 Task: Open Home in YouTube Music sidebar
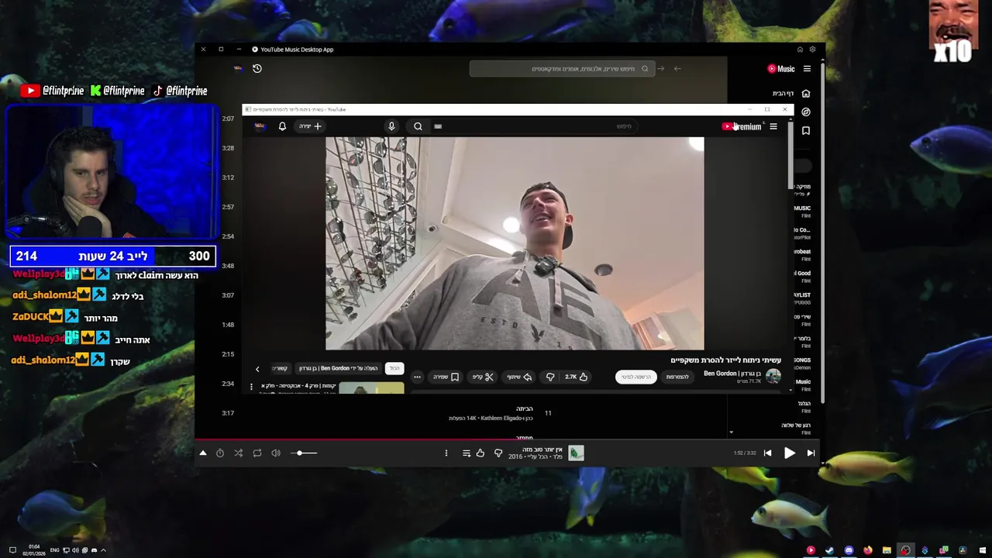(806, 94)
